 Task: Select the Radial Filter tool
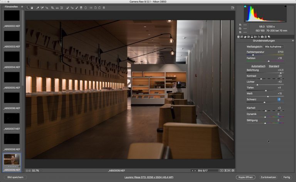click(86, 8)
